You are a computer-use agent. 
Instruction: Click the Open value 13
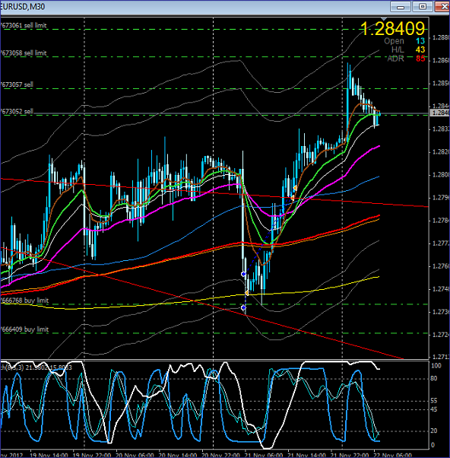click(x=420, y=41)
